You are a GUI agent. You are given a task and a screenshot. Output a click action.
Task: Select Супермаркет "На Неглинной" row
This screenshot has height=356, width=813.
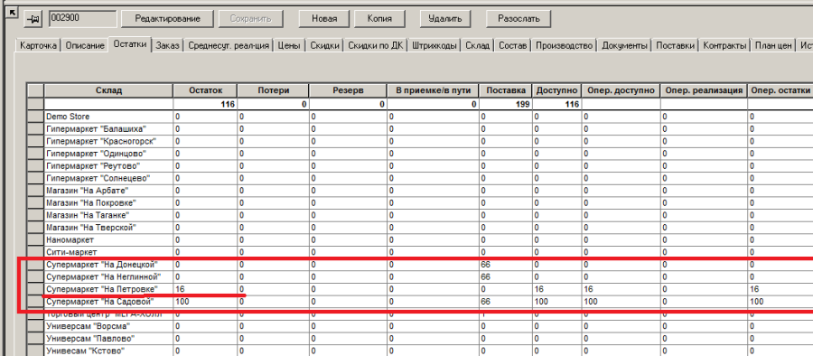[x=420, y=276]
